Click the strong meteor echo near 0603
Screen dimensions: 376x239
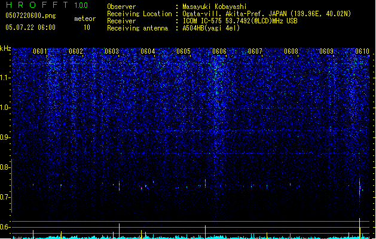pos(119,186)
